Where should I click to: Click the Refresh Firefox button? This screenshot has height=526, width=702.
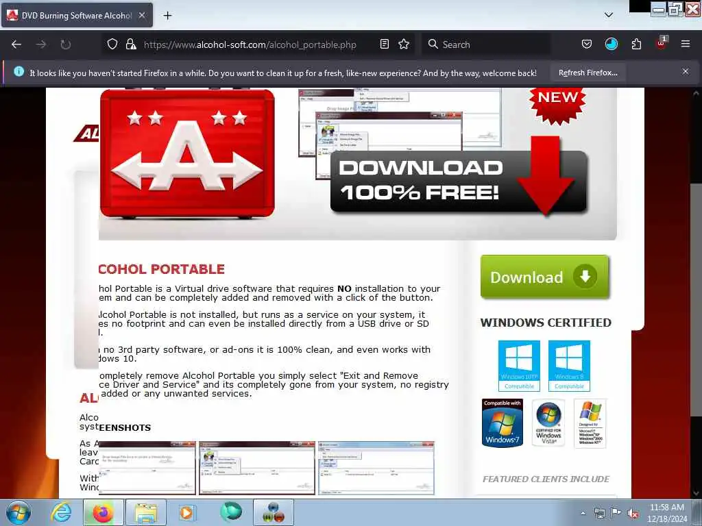[x=588, y=73]
